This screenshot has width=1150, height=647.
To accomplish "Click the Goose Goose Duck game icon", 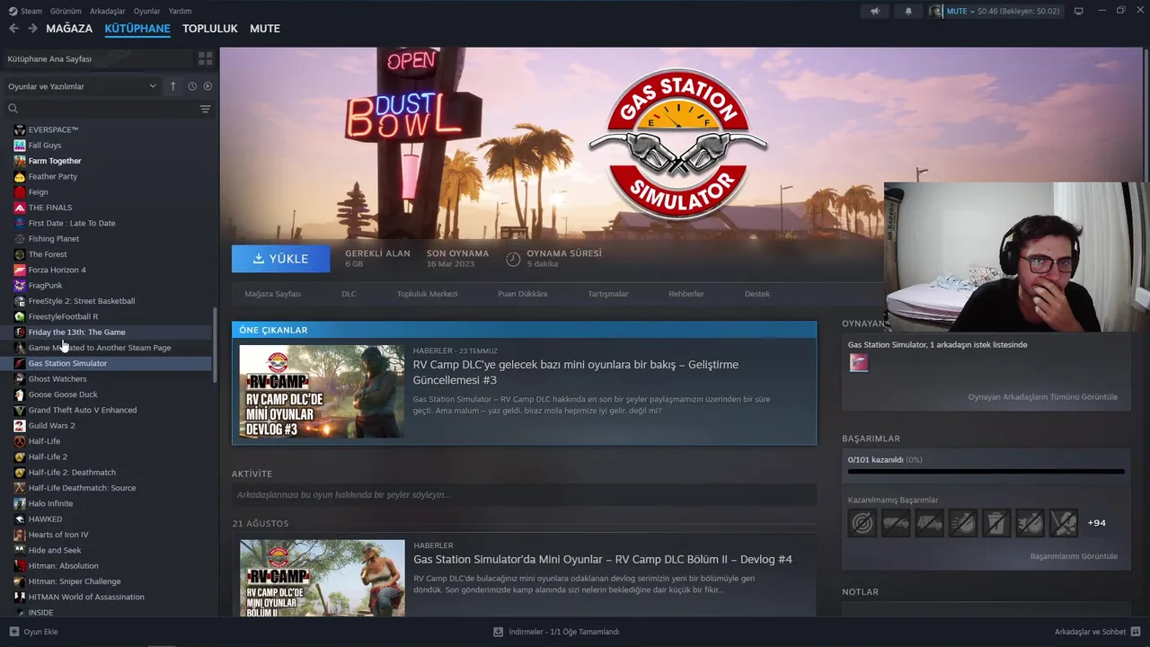I will click(20, 394).
